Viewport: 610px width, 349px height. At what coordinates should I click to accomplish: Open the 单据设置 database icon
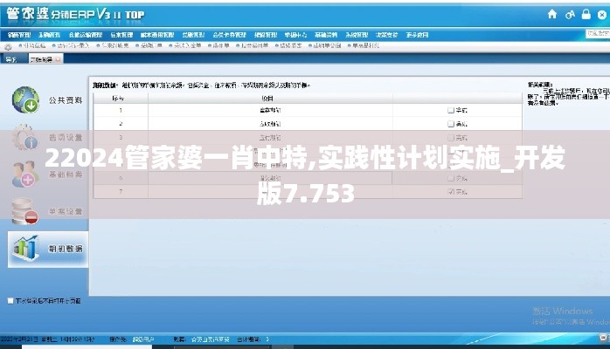point(24,211)
